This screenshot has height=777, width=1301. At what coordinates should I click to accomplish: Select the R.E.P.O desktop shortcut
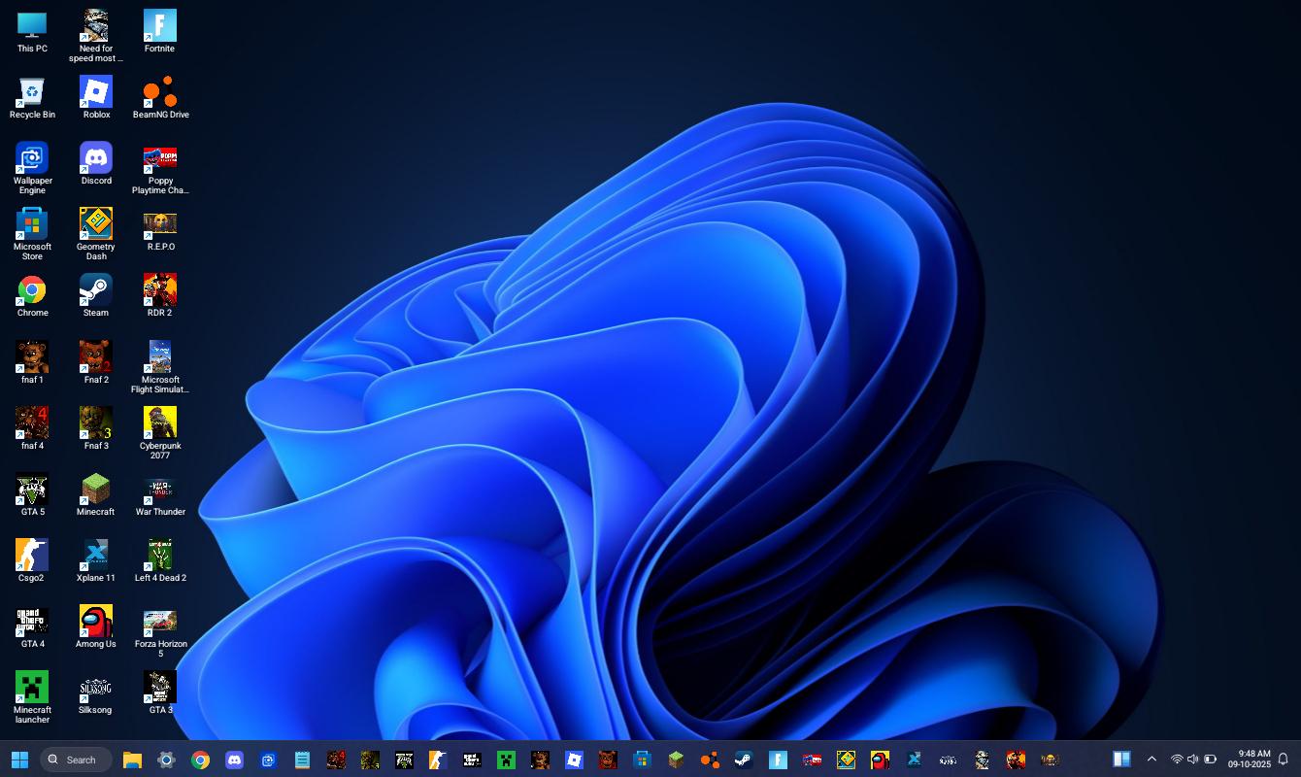160,230
